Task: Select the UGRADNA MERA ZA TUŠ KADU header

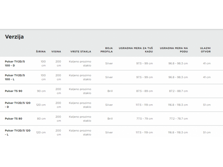Action: click(x=136, y=50)
